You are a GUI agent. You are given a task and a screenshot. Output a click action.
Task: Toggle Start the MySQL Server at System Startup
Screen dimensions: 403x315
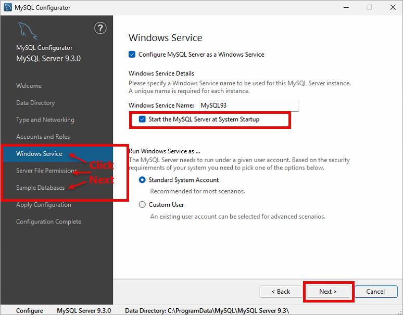point(142,119)
